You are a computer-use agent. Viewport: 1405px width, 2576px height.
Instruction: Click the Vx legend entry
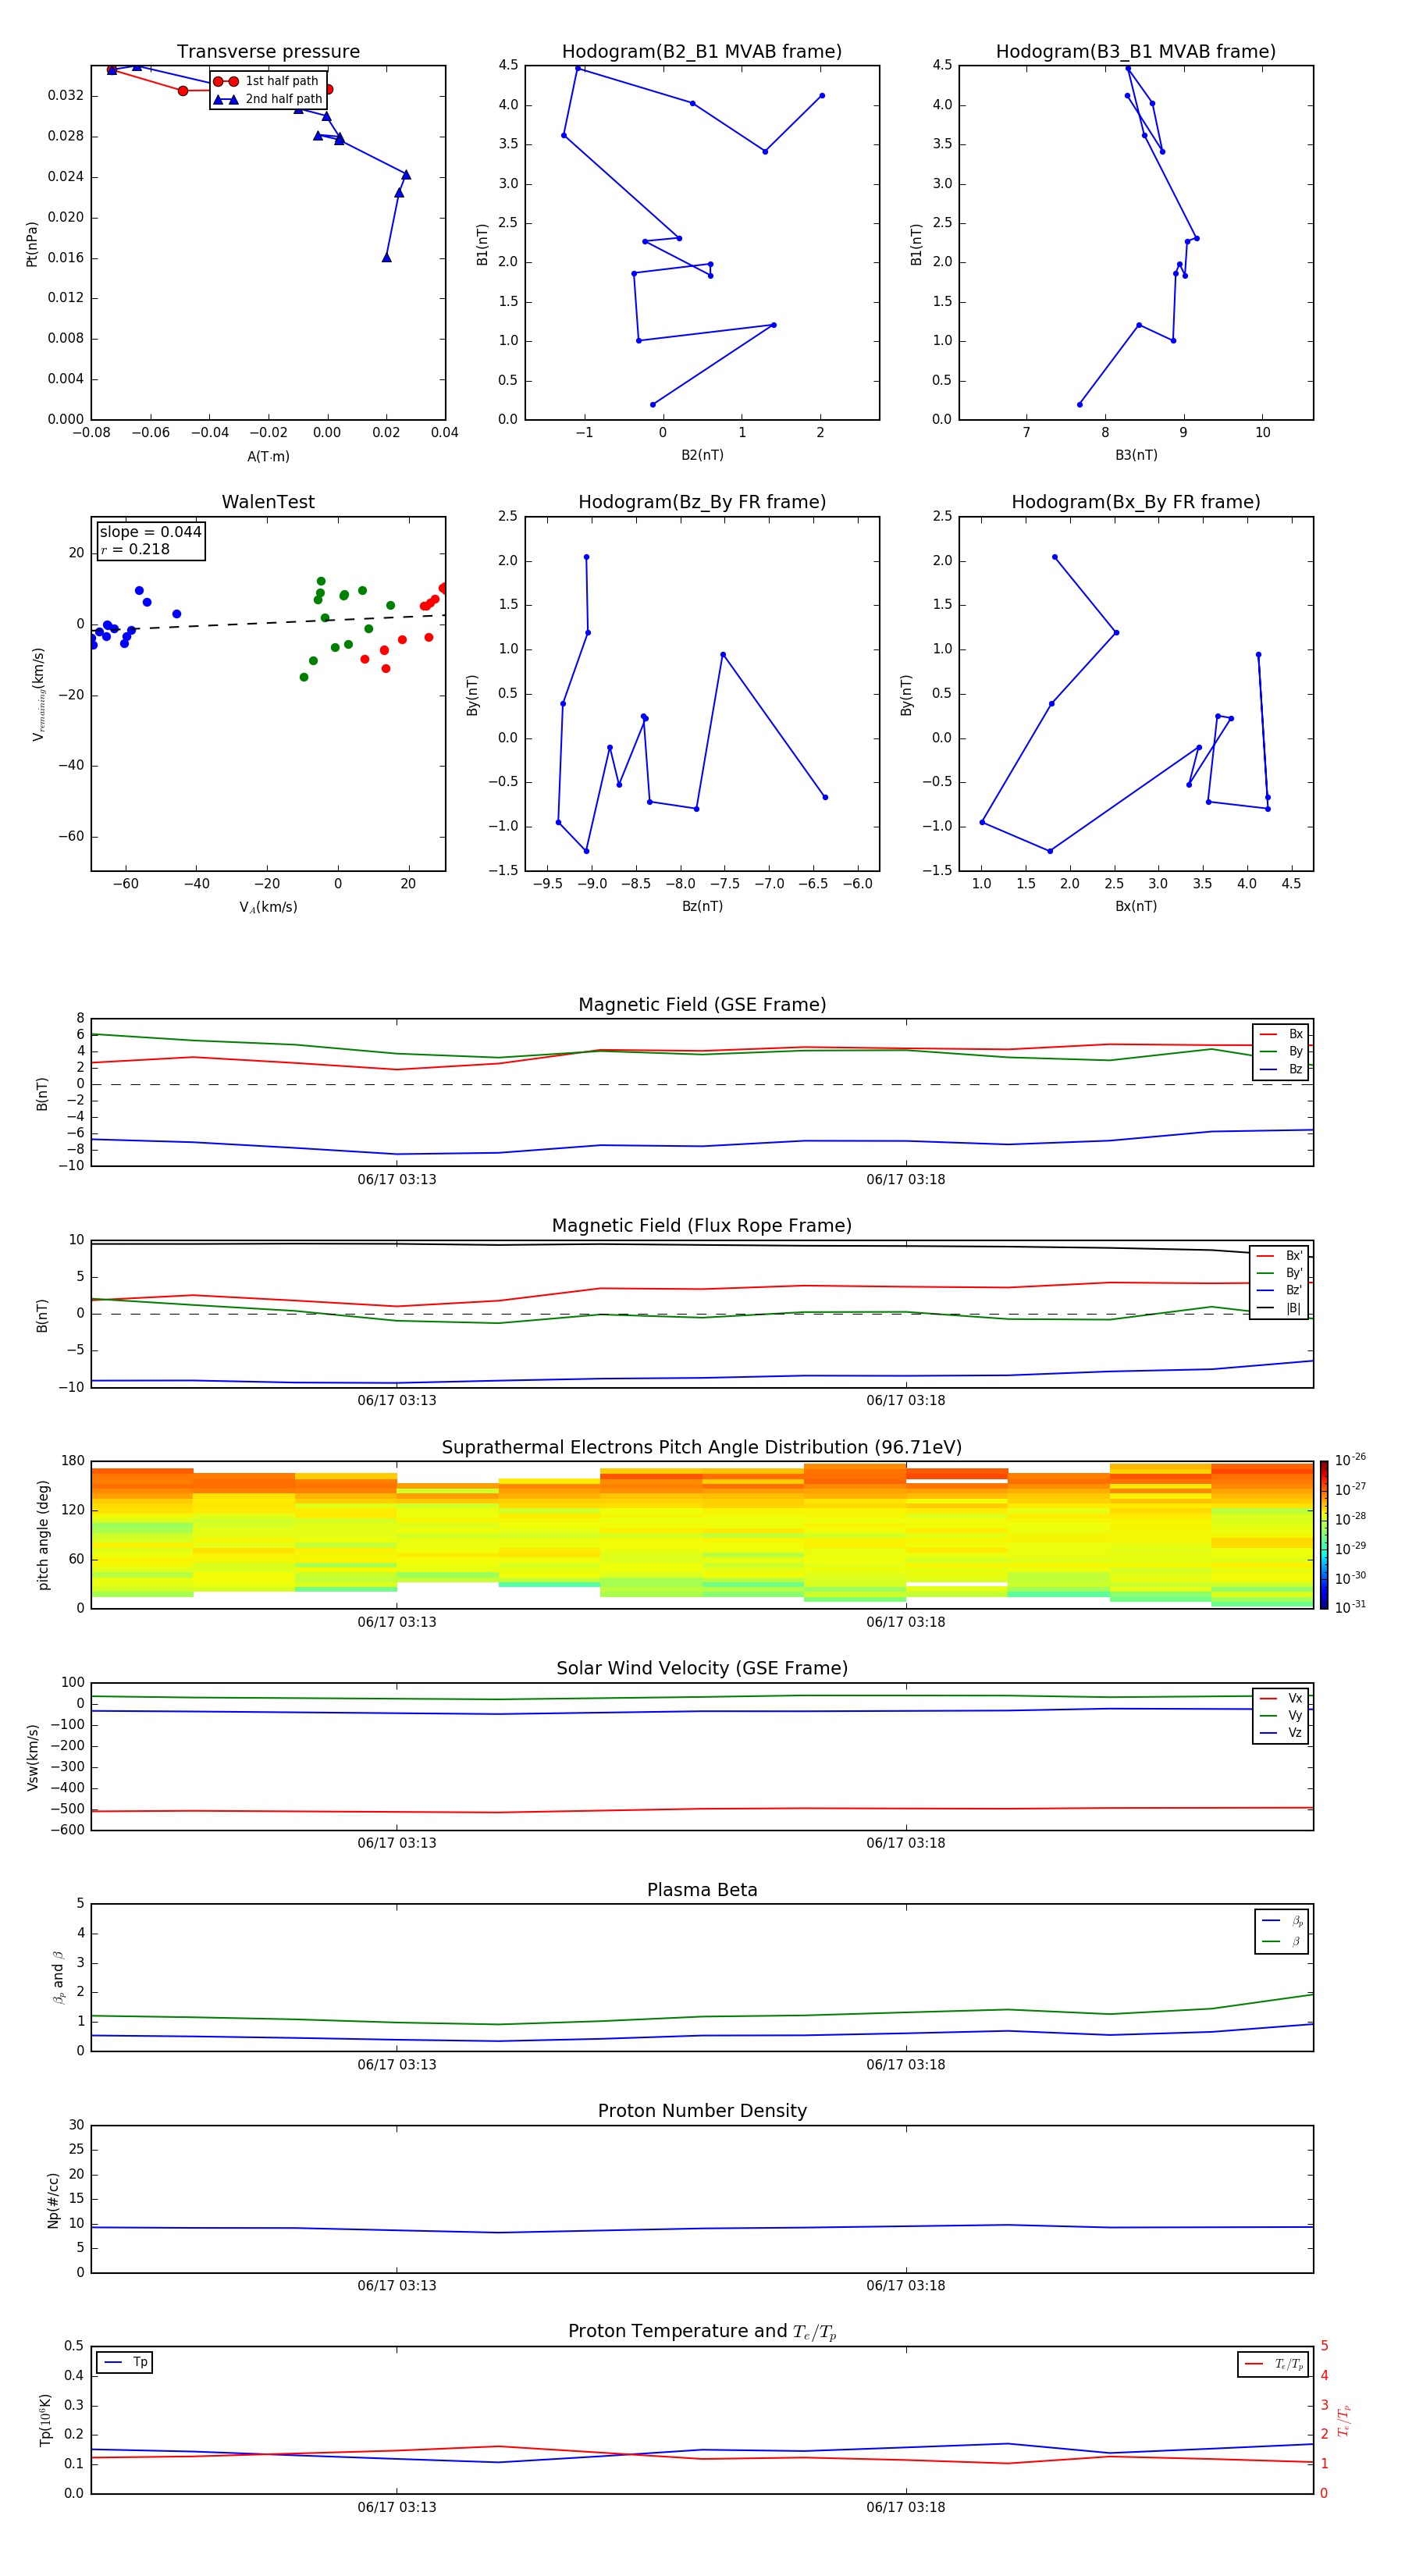(x=1281, y=1698)
